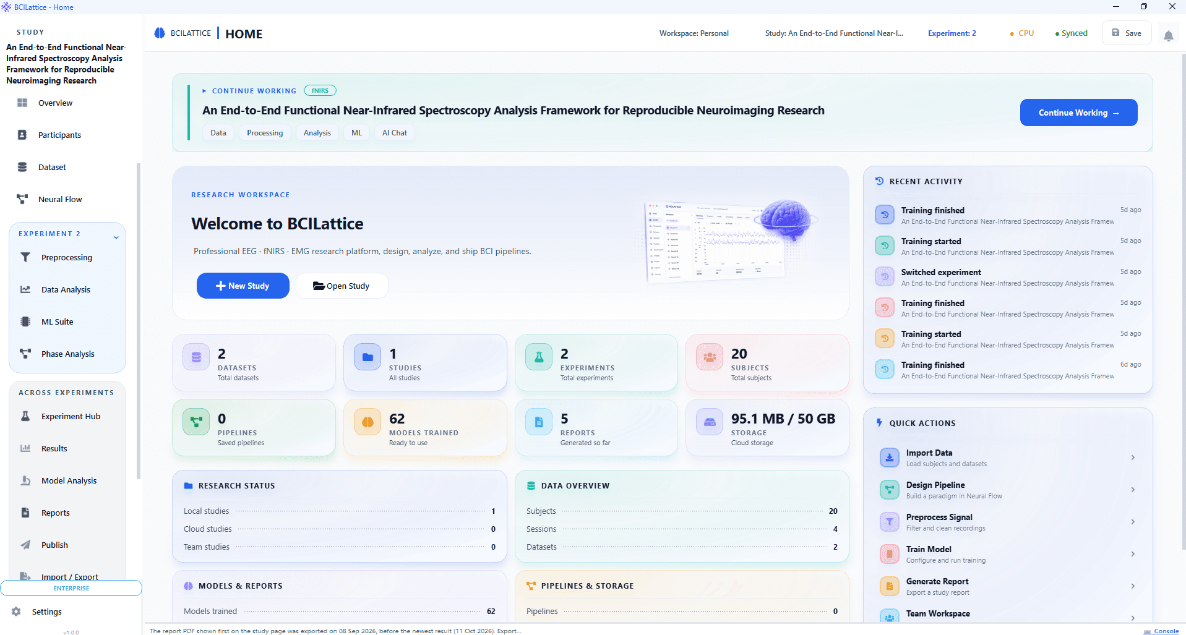Screen dimensions: 1186x635
Task: Click the Continue Working button
Action: 1078,113
